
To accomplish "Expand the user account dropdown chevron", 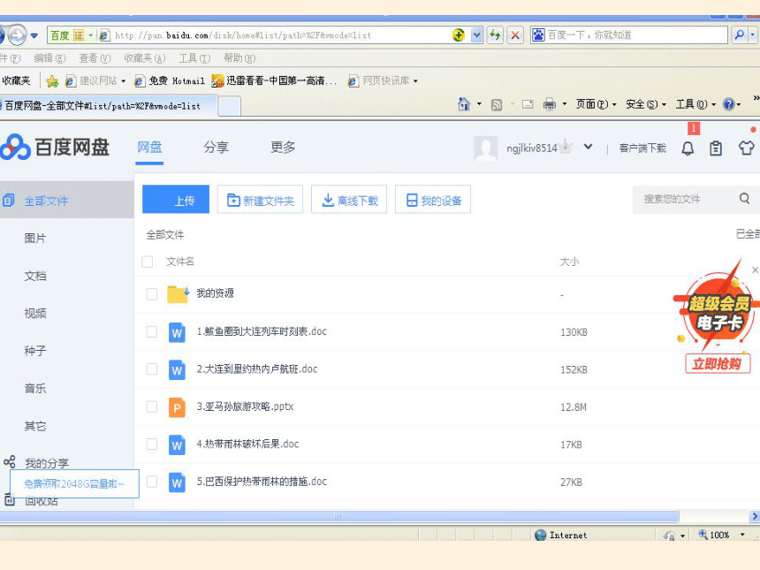I will pyautogui.click(x=588, y=147).
